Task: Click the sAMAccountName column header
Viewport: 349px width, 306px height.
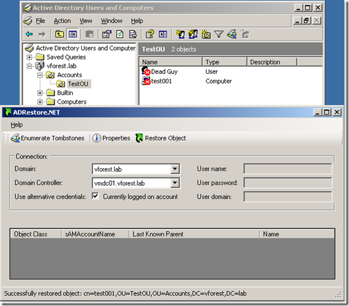Action: click(x=95, y=234)
